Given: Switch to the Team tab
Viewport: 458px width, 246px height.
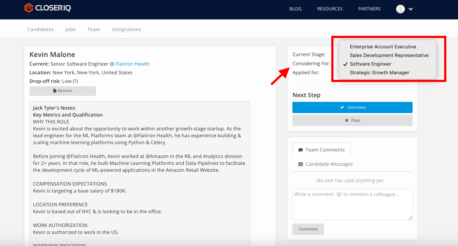Looking at the screenshot, I should (94, 29).
